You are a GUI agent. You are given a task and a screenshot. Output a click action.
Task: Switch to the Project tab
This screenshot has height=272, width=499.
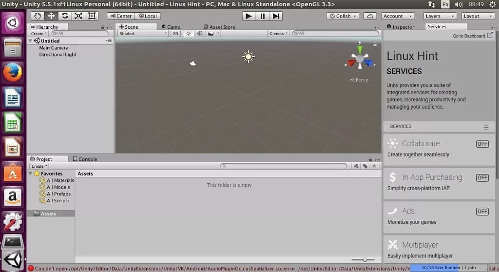point(48,159)
